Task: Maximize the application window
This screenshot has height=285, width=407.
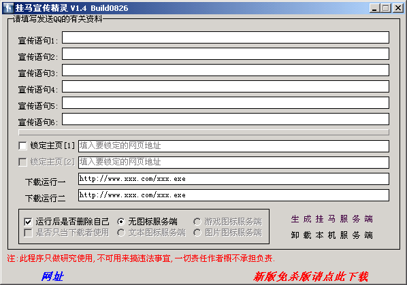Action: click(386, 8)
